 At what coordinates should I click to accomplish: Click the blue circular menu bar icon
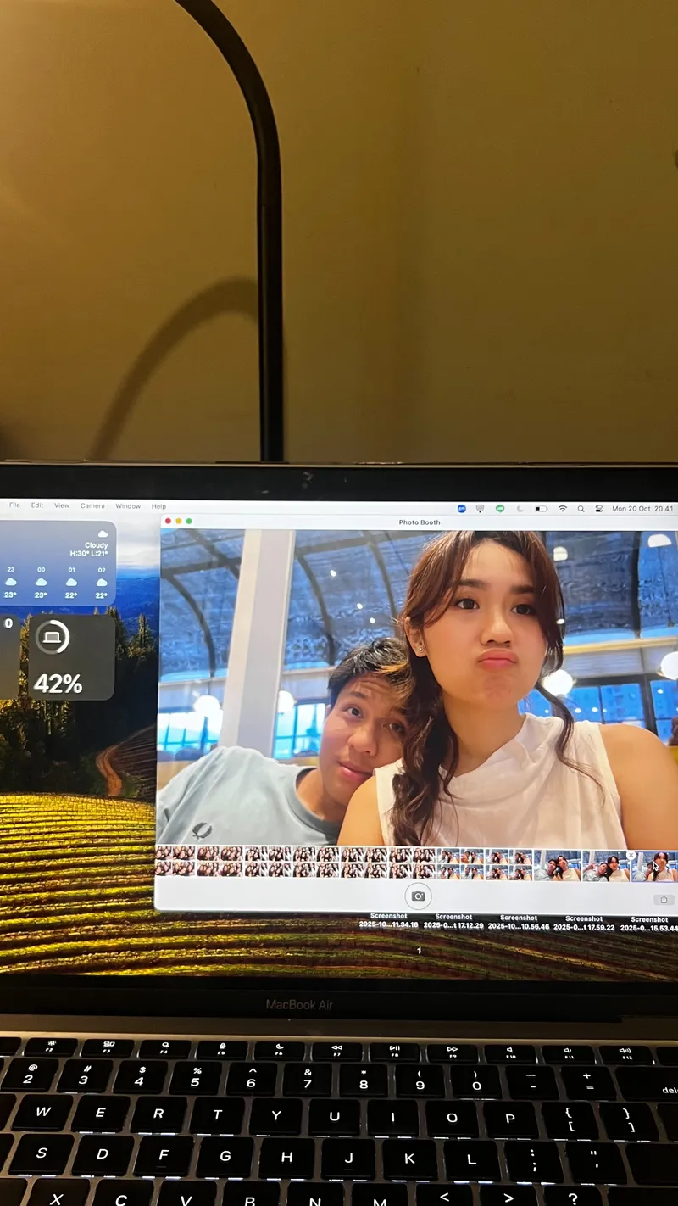pyautogui.click(x=462, y=509)
